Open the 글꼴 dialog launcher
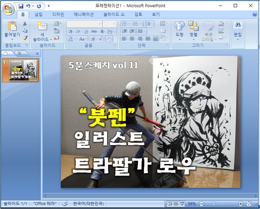The width and height of the screenshot is (260, 209). [115, 45]
